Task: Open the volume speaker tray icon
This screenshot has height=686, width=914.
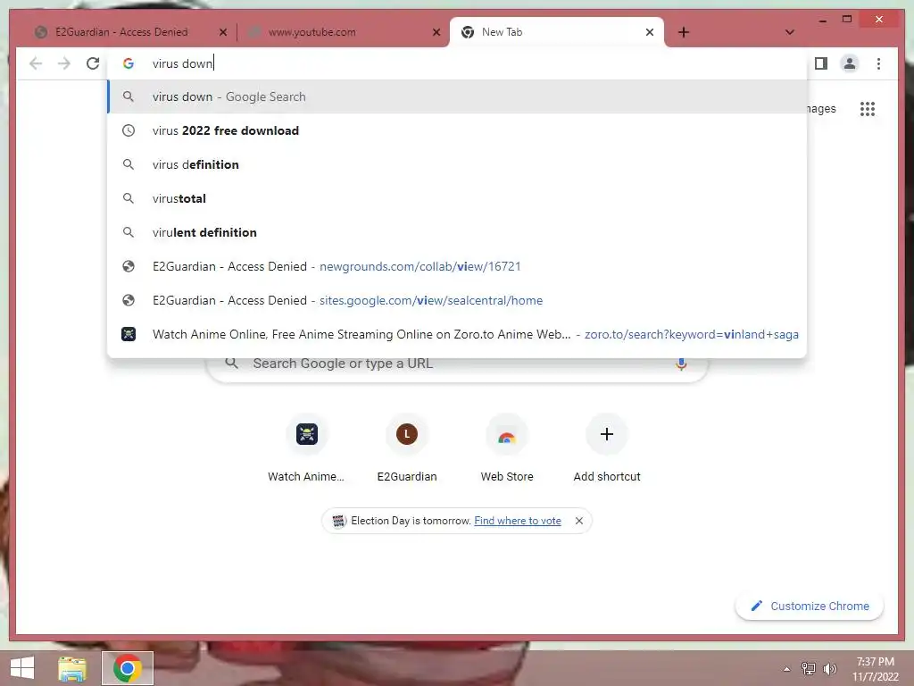Action: [829, 668]
